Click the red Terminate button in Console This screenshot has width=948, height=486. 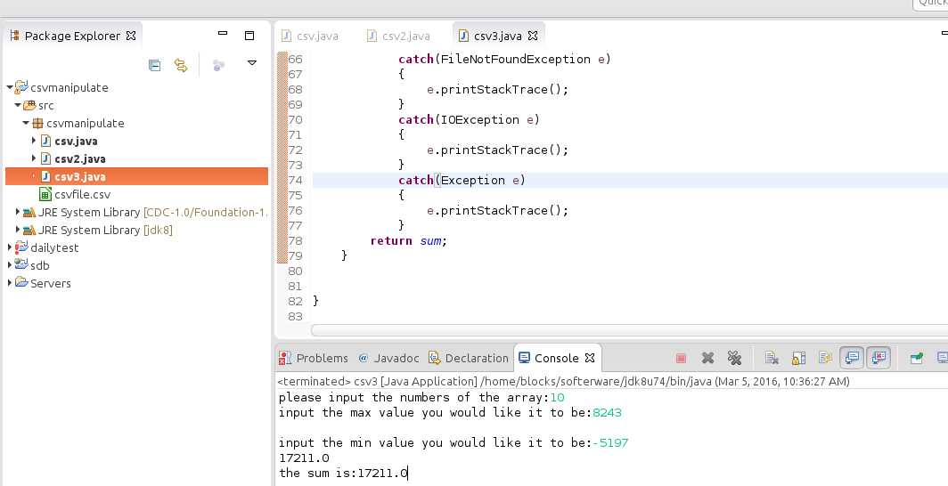(681, 358)
